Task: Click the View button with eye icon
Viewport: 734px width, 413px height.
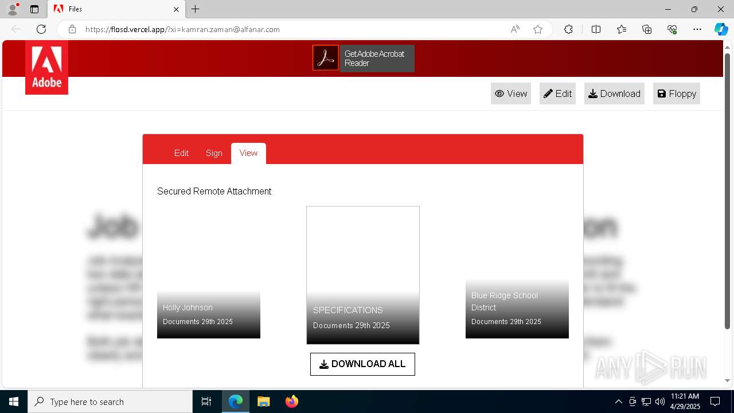Action: tap(511, 93)
